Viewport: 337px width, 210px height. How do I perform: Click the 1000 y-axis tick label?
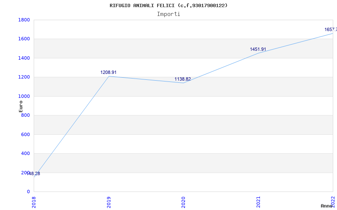point(24,97)
